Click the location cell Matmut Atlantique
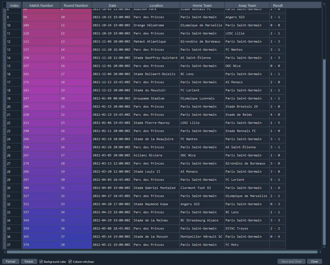Viewport: 330px width, 265px height. pos(156,41)
